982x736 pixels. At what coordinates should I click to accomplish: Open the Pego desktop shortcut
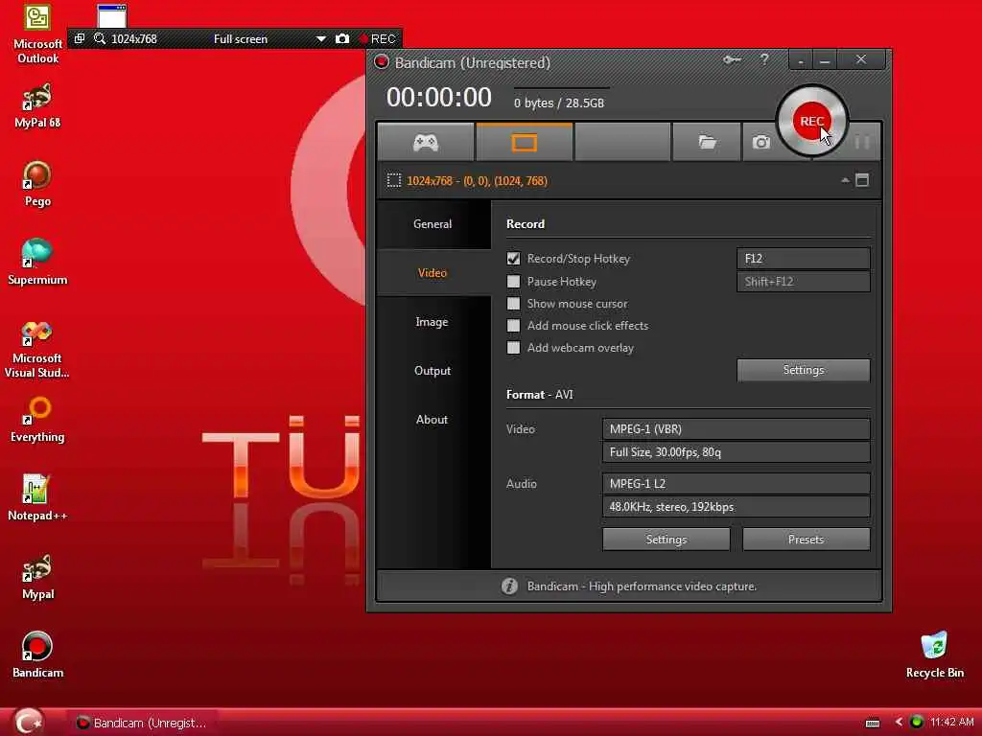pyautogui.click(x=37, y=185)
